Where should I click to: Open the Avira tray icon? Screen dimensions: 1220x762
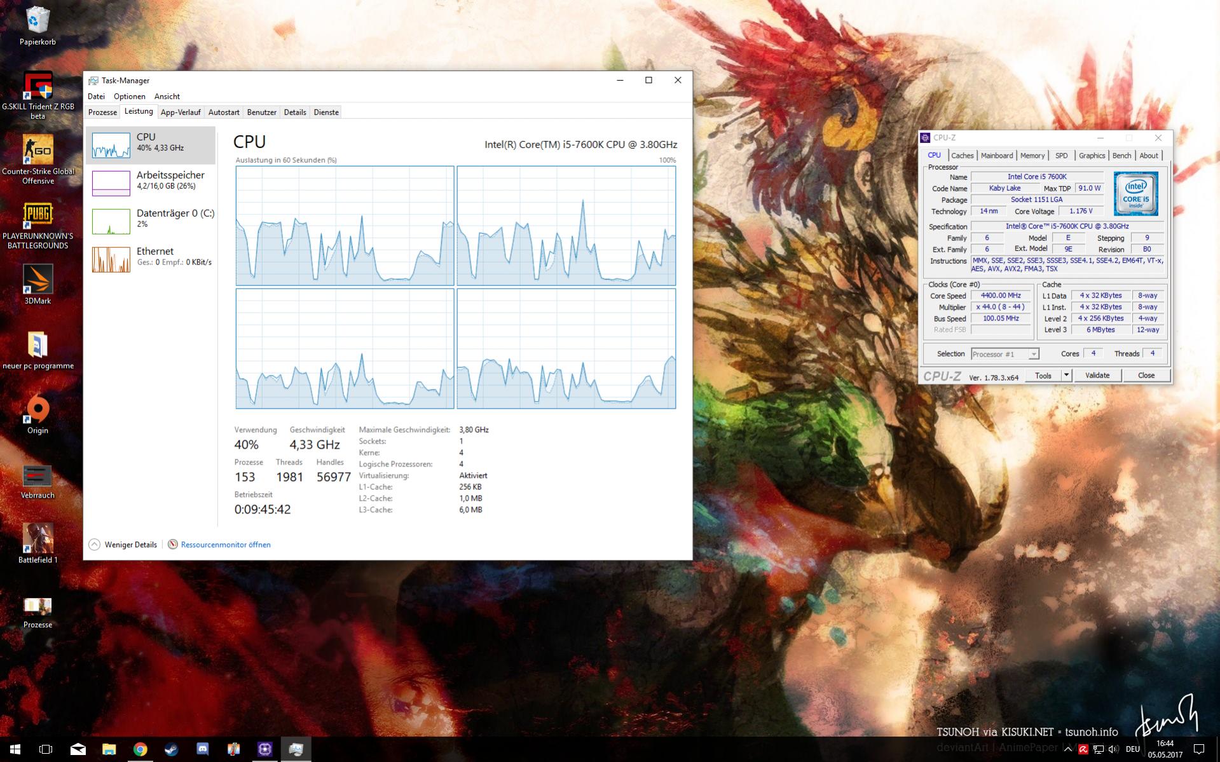coord(1083,749)
